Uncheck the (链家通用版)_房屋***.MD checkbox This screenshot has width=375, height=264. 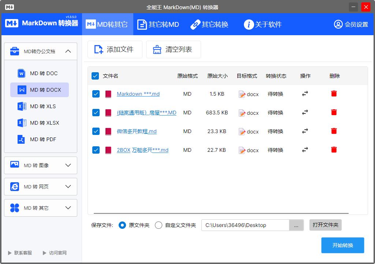click(96, 113)
